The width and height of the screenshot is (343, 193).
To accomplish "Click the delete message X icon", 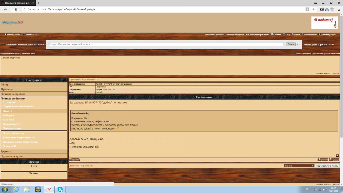I will pos(337,155).
